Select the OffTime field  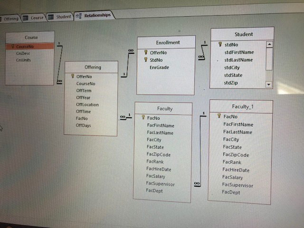pyautogui.click(x=84, y=112)
